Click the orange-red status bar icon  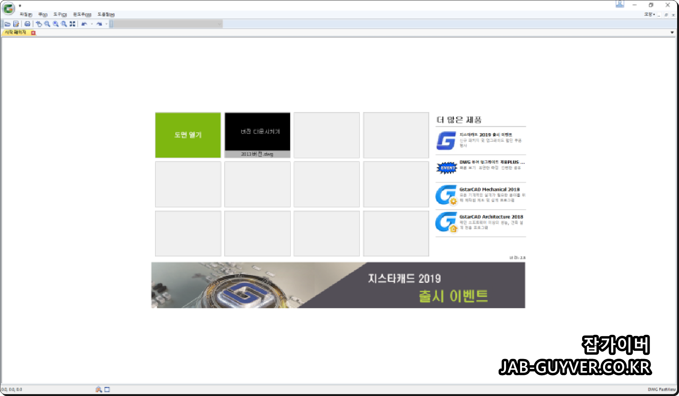99,390
